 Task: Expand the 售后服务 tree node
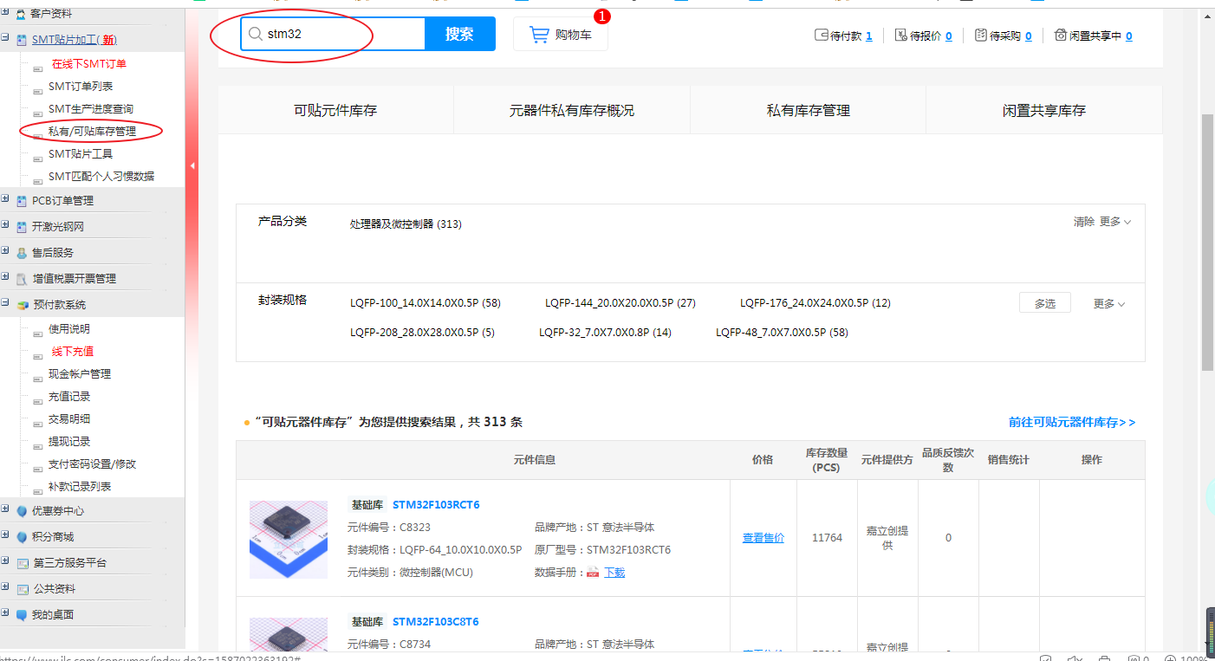tap(5, 252)
